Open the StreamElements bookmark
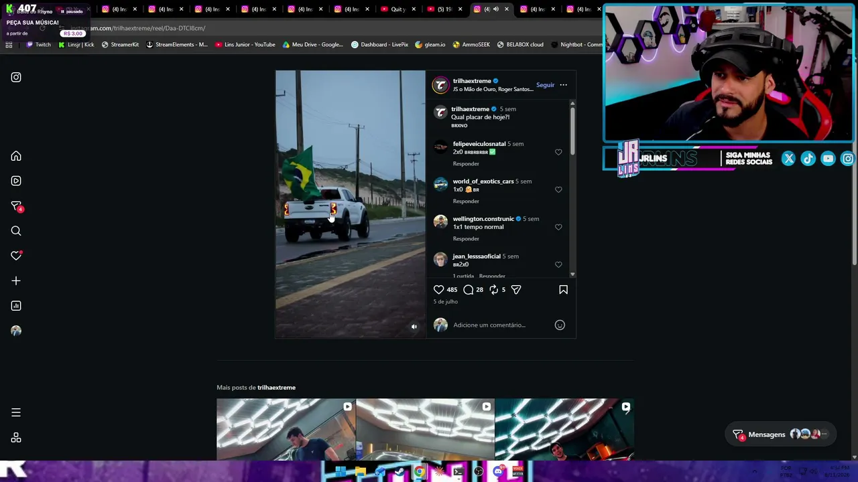This screenshot has height=482, width=858. (176, 45)
